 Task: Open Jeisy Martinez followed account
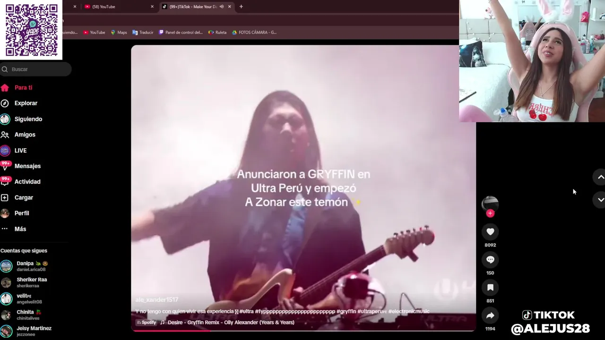[26, 331]
